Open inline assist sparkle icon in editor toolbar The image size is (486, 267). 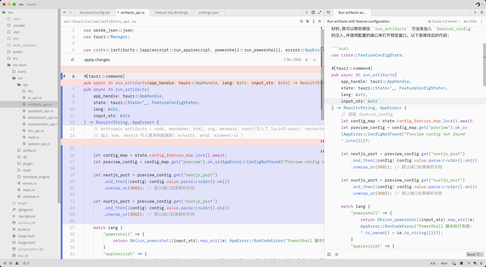pyautogui.click(x=308, y=22)
